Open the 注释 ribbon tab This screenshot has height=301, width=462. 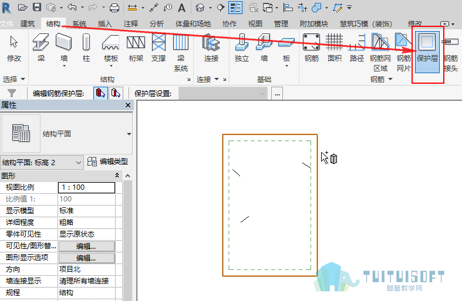tap(131, 23)
